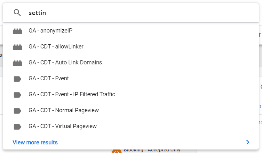The image size is (262, 153).
Task: Click variable icon beside GA - anonymizeIP
Action: click(x=17, y=31)
